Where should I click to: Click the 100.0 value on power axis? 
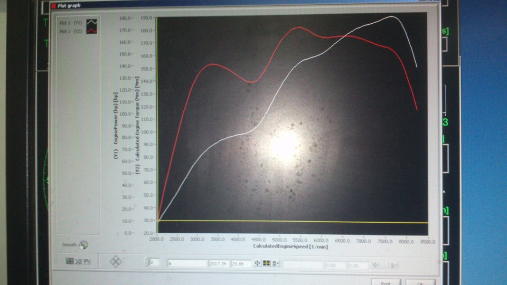pos(125,114)
